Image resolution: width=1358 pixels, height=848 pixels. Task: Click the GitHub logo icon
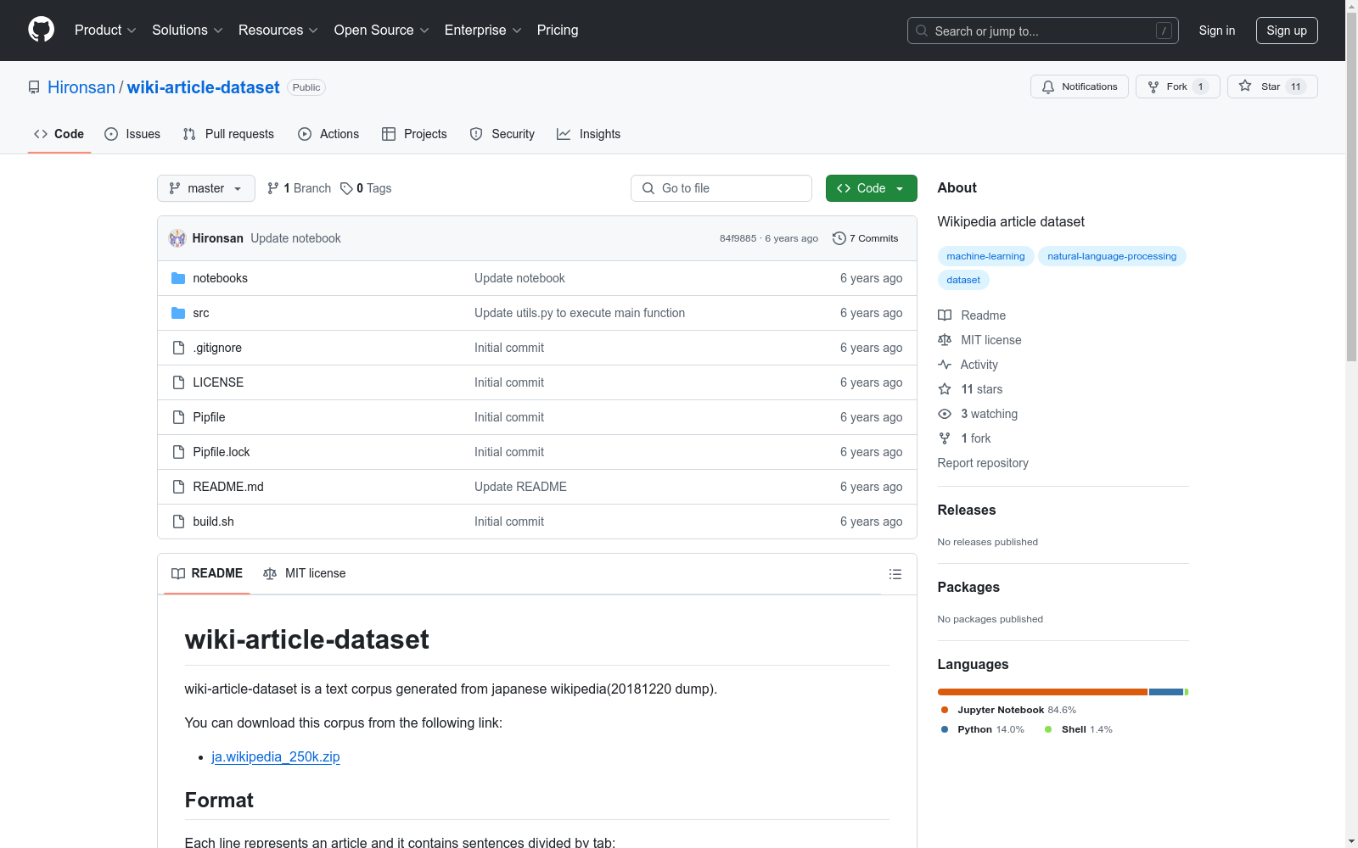42,30
